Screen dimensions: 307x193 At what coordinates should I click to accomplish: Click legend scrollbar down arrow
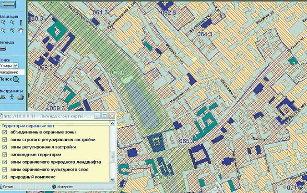coord(112,179)
